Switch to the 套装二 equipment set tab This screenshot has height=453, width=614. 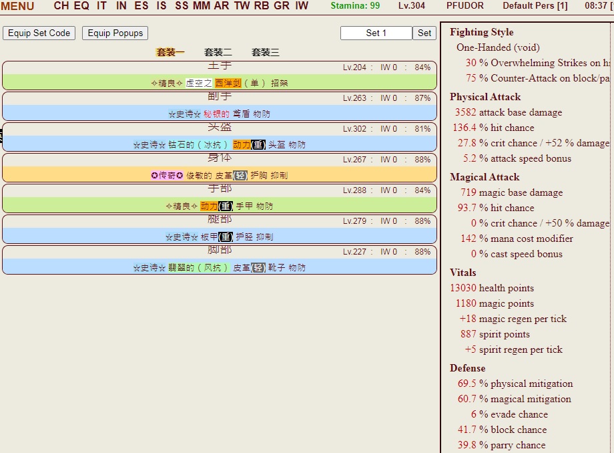tap(218, 52)
